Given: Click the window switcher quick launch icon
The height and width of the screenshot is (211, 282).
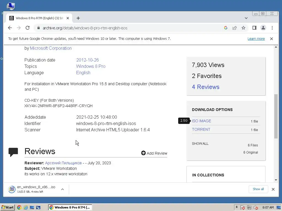Looking at the screenshot, I should coord(38,207).
